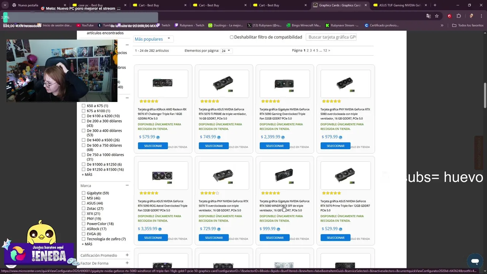
Task: Select the ASRock Radeon RX 9070 XT card
Action: (153, 146)
